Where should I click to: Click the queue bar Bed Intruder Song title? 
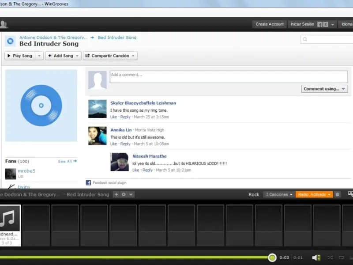click(x=88, y=194)
